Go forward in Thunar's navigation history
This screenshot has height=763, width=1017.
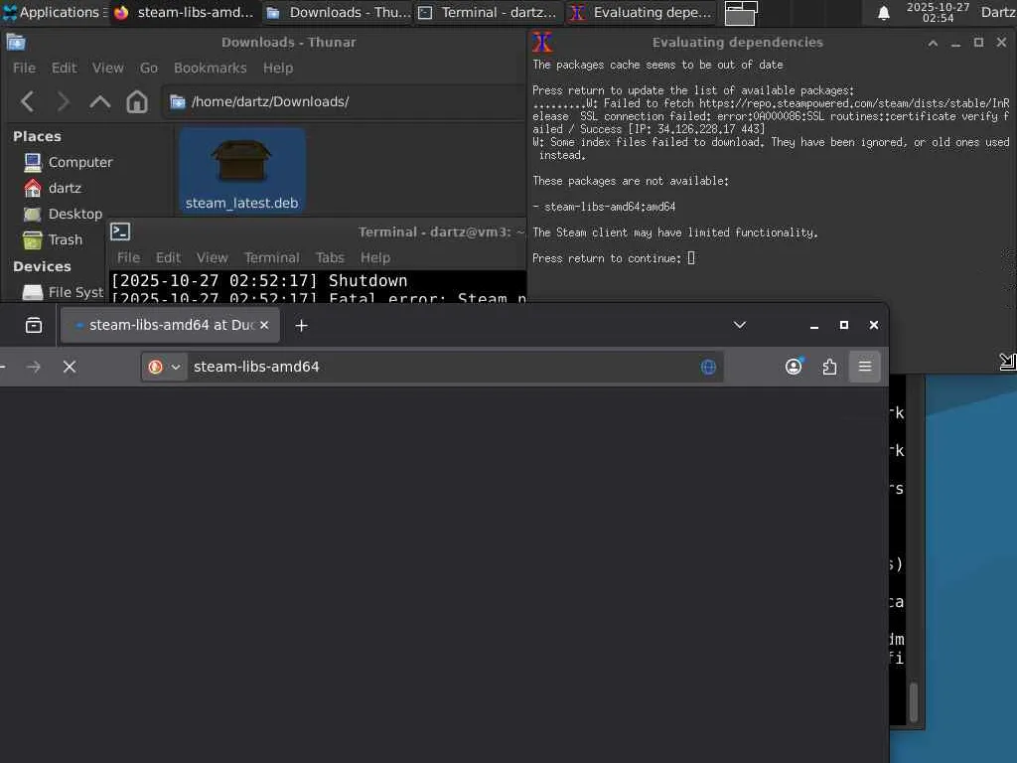(63, 101)
